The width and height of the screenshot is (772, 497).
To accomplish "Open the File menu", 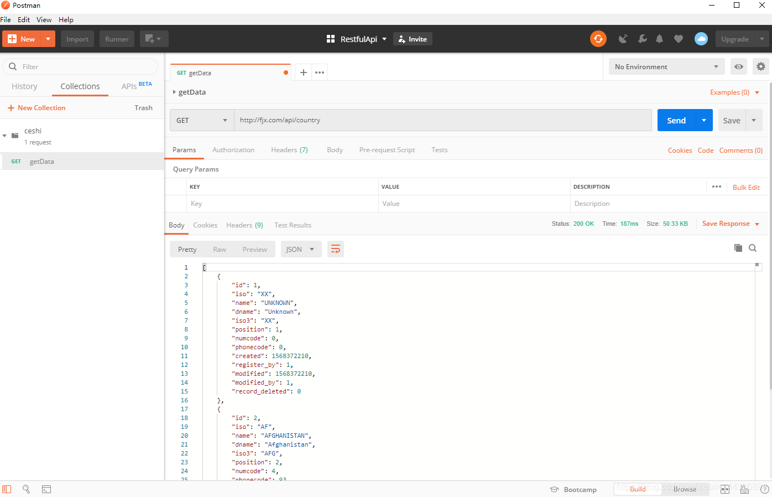I will coord(6,19).
